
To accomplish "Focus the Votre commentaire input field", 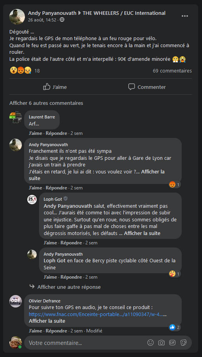I will pyautogui.click(x=87, y=343).
